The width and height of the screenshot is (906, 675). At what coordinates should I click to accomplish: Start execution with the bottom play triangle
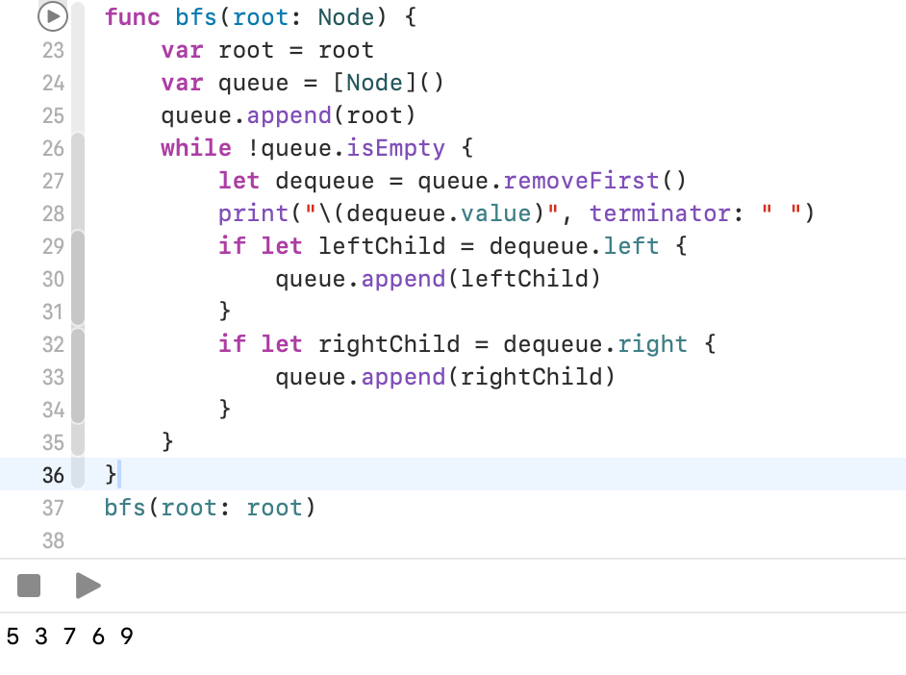click(x=88, y=585)
